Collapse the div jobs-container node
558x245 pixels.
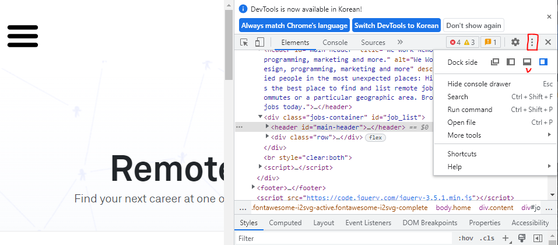260,117
